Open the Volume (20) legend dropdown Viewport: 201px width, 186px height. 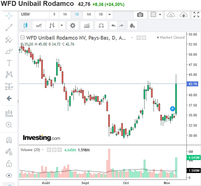pyautogui.click(x=42, y=150)
